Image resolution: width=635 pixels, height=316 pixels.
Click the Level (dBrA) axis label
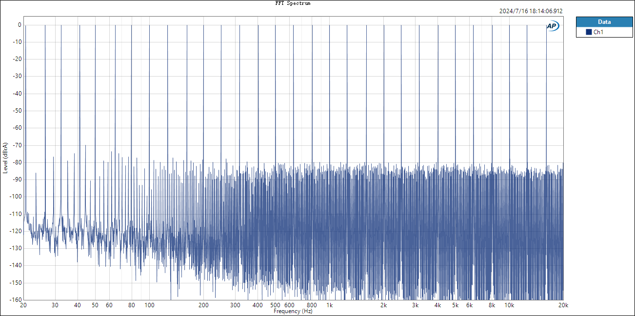(x=5, y=158)
